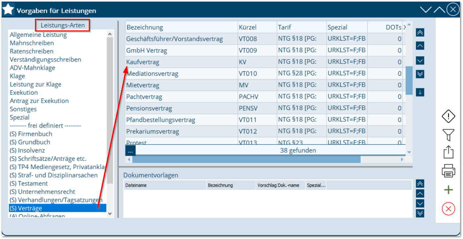Click 'NTG §28 [PG:' Tarif cell
This screenshot has width=463, height=239.
pos(302,73)
